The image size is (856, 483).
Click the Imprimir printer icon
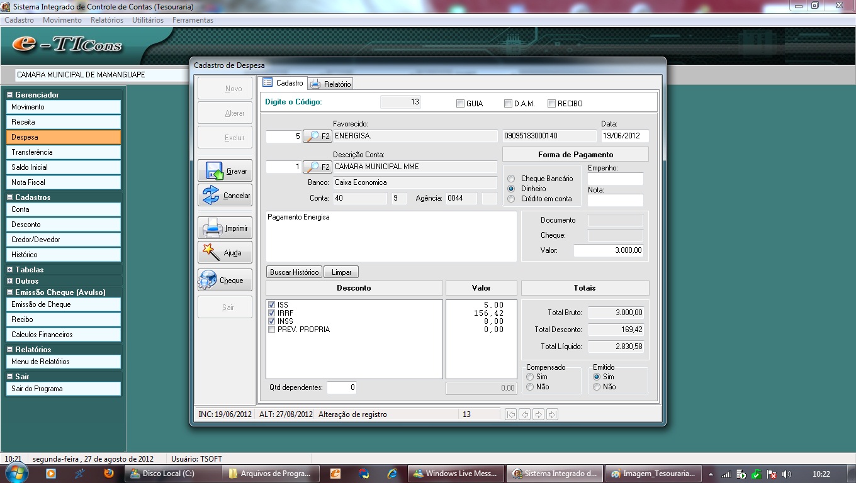pyautogui.click(x=212, y=228)
